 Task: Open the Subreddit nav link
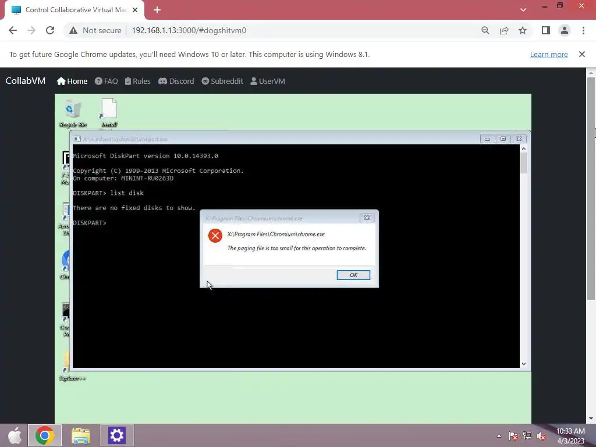coord(222,81)
